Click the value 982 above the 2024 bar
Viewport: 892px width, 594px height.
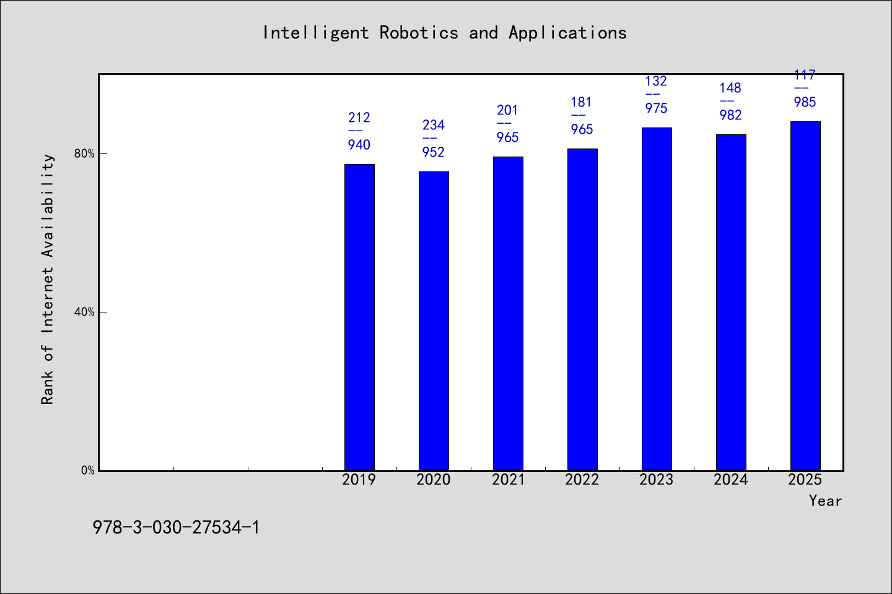click(731, 115)
